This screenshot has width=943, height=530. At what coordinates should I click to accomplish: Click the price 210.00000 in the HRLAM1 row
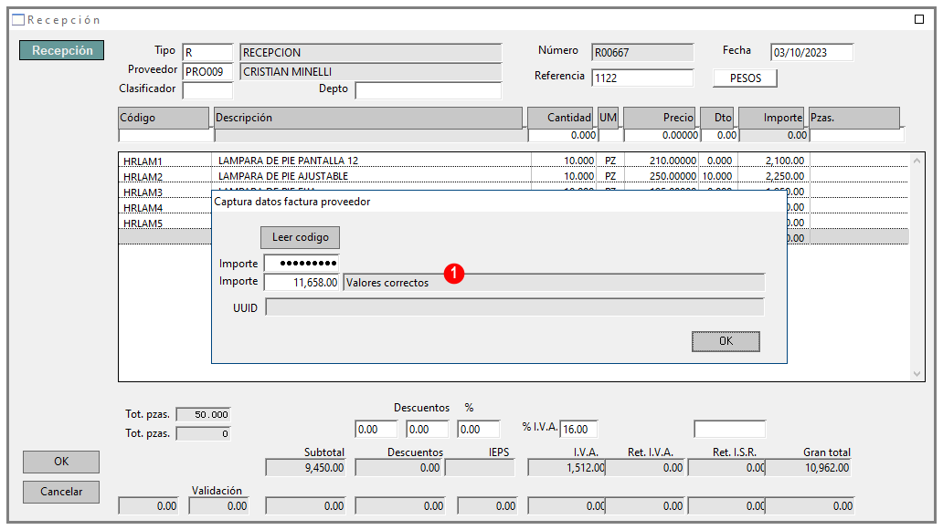673,161
